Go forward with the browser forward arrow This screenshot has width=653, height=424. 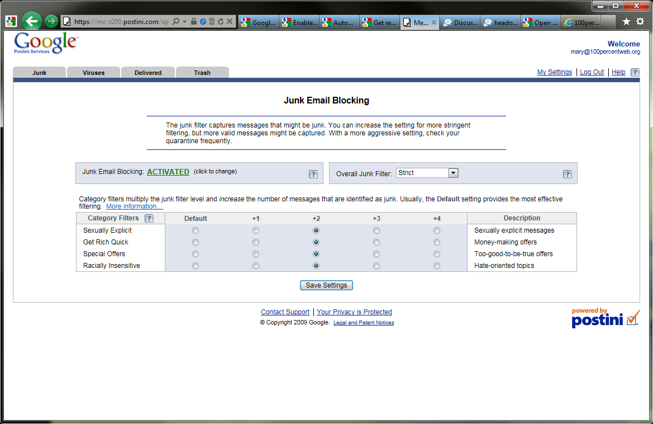51,21
